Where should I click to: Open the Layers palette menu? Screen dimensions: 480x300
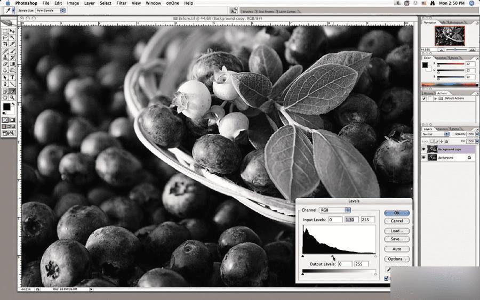477,129
